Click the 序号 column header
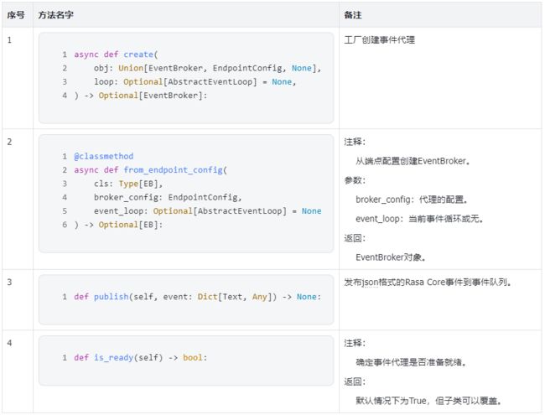Image resolution: width=545 pixels, height=415 pixels. pyautogui.click(x=16, y=15)
